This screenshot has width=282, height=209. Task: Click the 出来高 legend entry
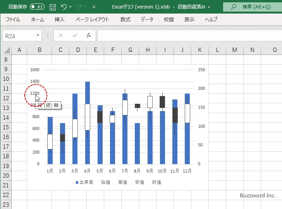point(84,182)
